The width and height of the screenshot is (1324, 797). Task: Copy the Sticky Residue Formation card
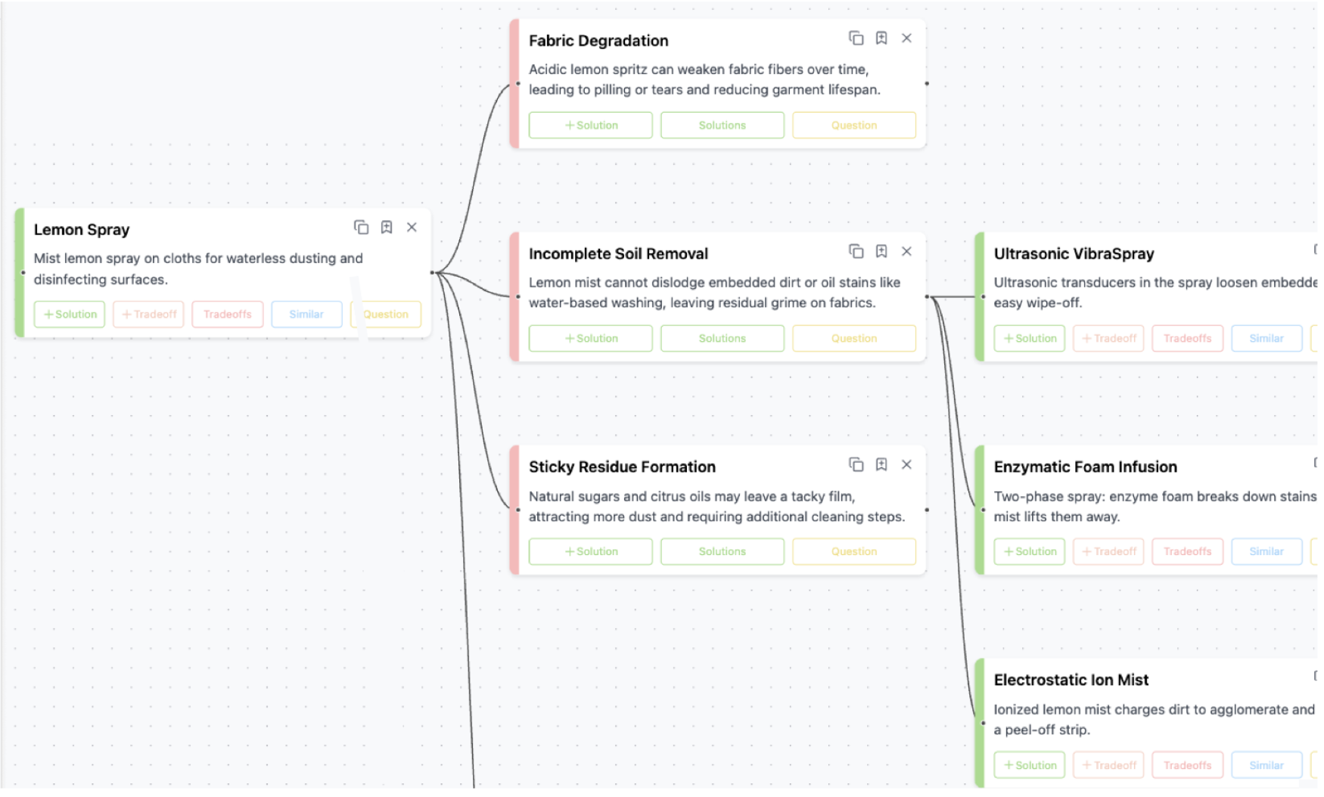856,465
